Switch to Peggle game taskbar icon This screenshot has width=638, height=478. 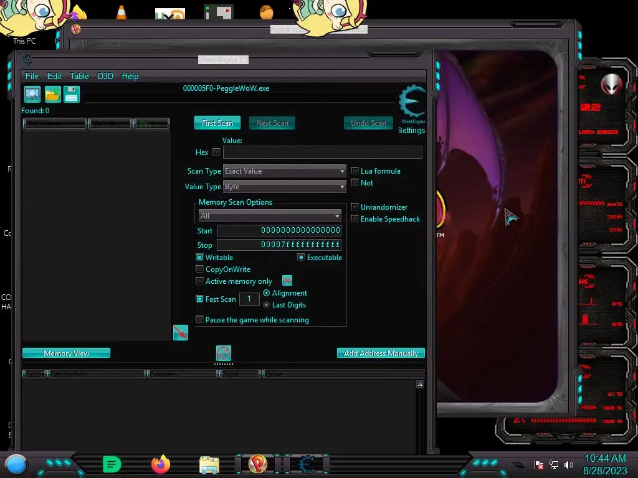tap(257, 464)
